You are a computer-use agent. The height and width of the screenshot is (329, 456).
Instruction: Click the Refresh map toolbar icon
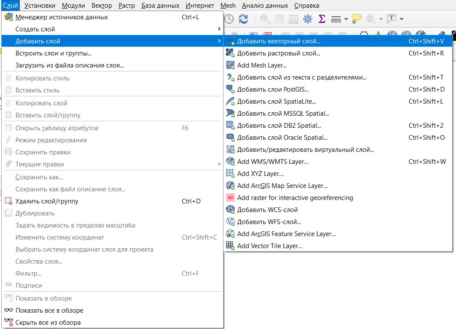[x=243, y=19]
